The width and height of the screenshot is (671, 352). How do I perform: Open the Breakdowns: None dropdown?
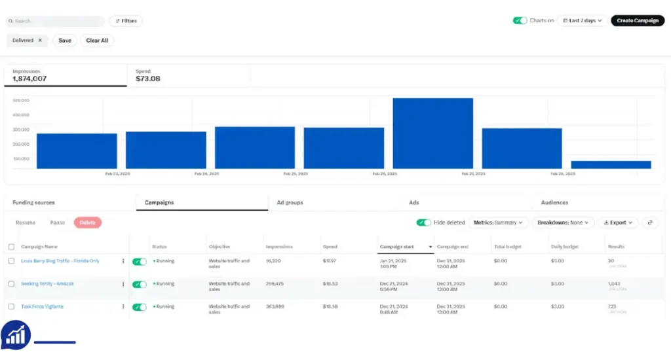(563, 222)
